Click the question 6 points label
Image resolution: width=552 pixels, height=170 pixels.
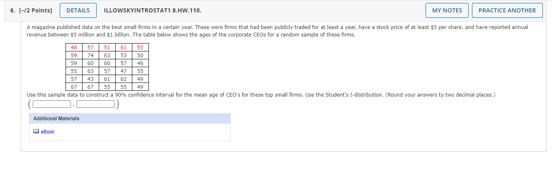pos(32,10)
